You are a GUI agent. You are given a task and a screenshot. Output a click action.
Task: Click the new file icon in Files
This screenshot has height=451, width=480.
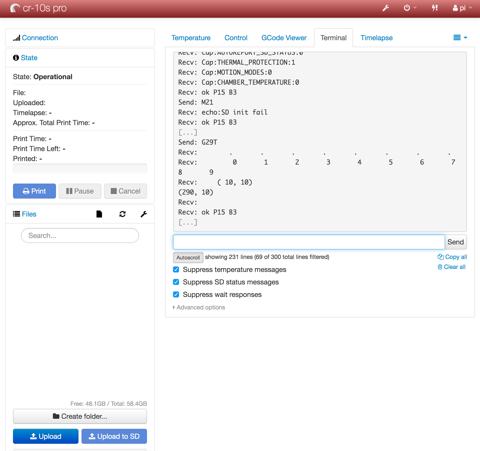pos(99,214)
